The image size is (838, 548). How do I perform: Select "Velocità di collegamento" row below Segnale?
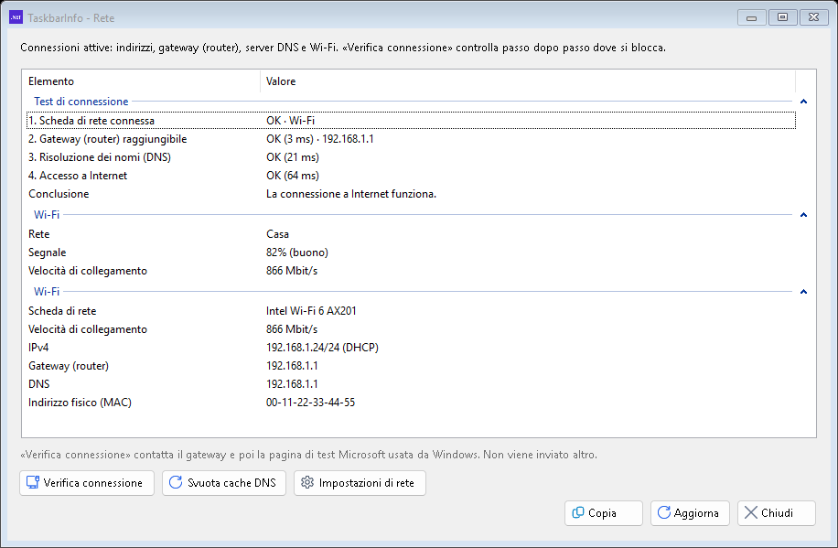coord(411,271)
